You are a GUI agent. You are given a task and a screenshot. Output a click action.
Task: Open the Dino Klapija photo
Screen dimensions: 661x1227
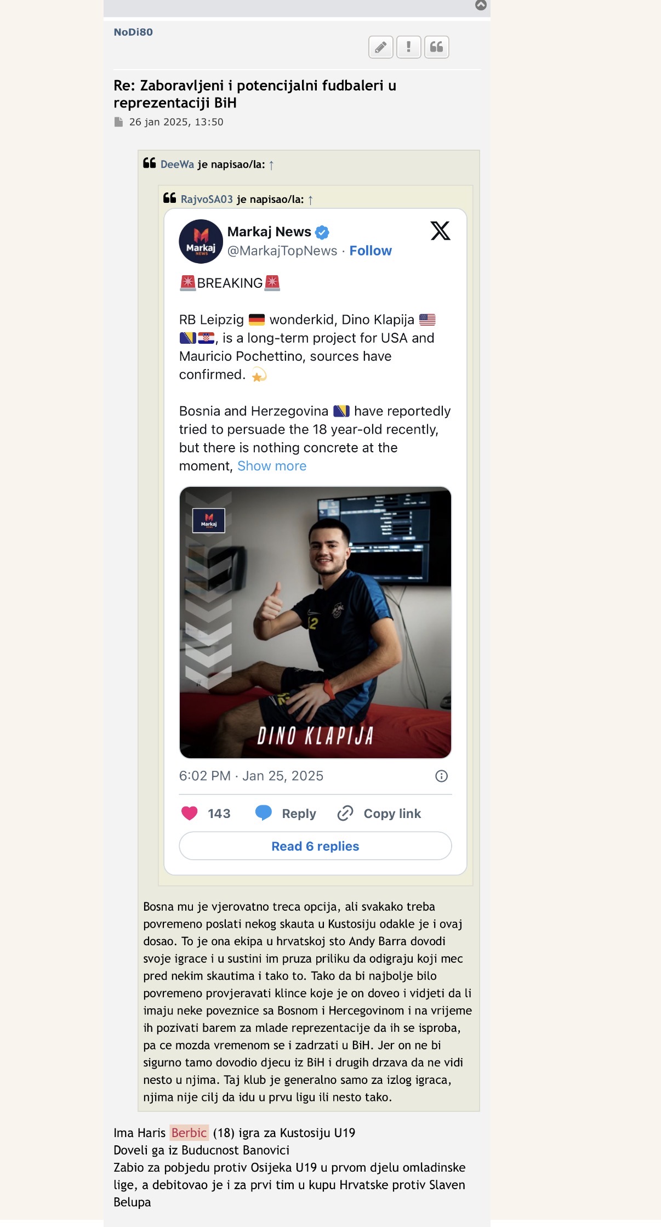[x=315, y=622]
